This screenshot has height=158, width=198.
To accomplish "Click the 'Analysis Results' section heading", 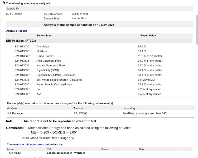I will [17, 31].
